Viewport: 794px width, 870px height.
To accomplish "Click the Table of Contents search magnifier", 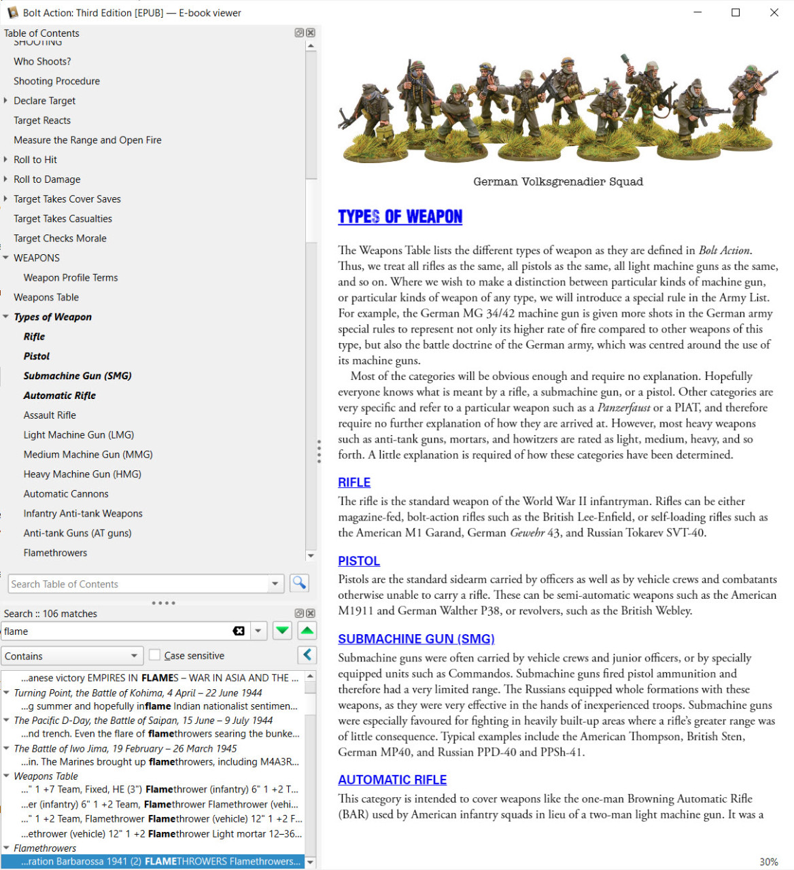I will [x=299, y=583].
